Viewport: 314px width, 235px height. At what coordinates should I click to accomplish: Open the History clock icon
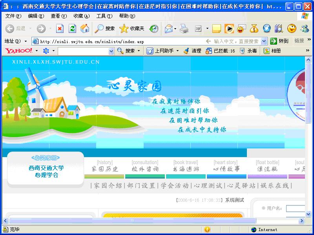pyautogui.click(x=154, y=29)
